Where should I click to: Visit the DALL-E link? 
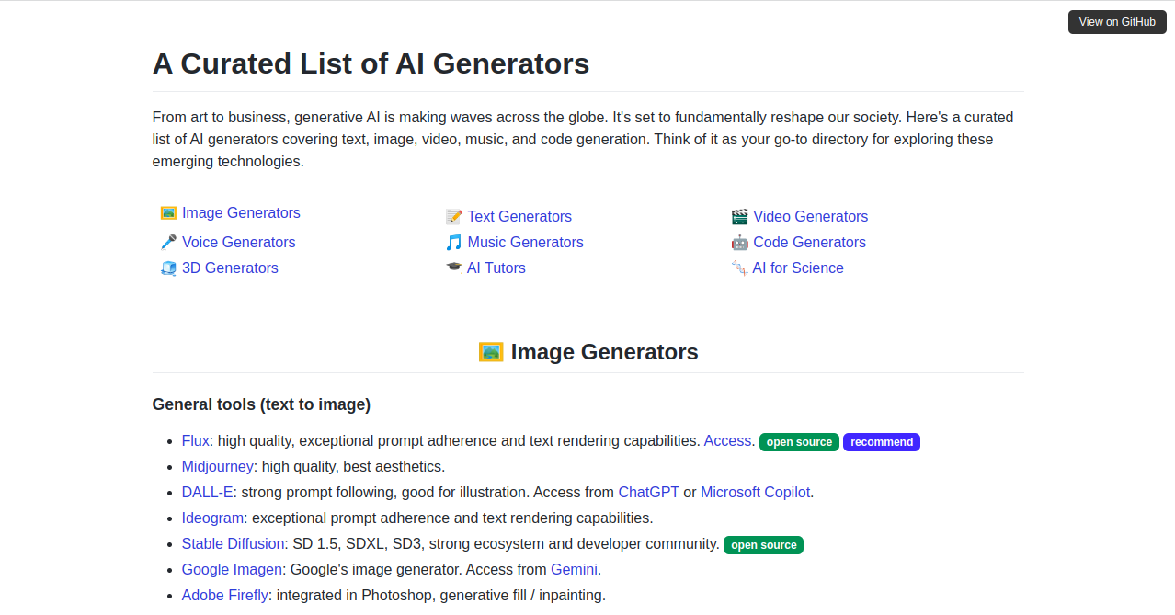pyautogui.click(x=208, y=493)
